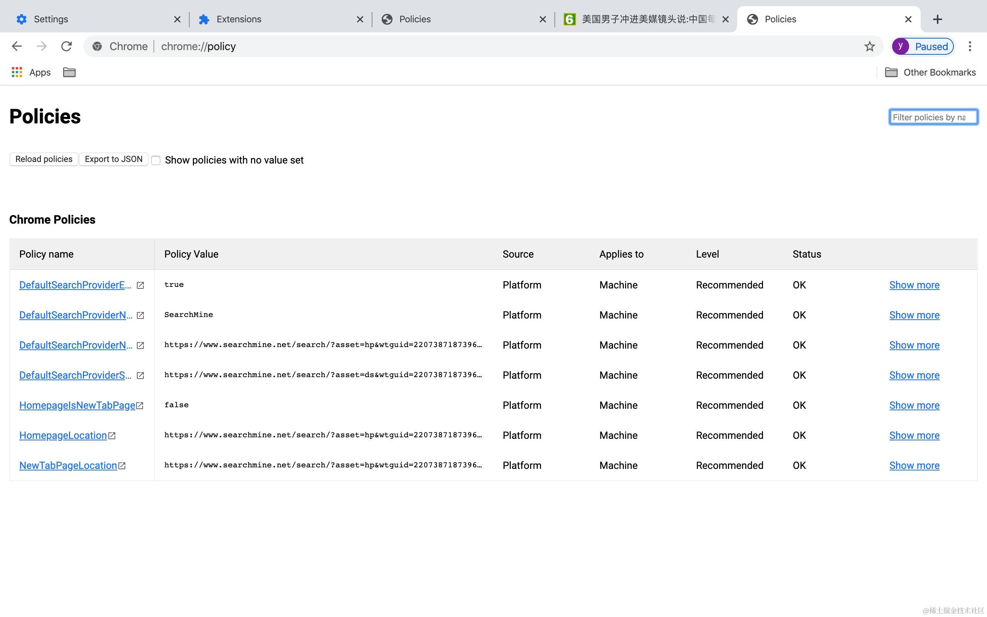Open the Chrome three-dot menu
Viewport: 987px width, 617px height.
tap(970, 46)
